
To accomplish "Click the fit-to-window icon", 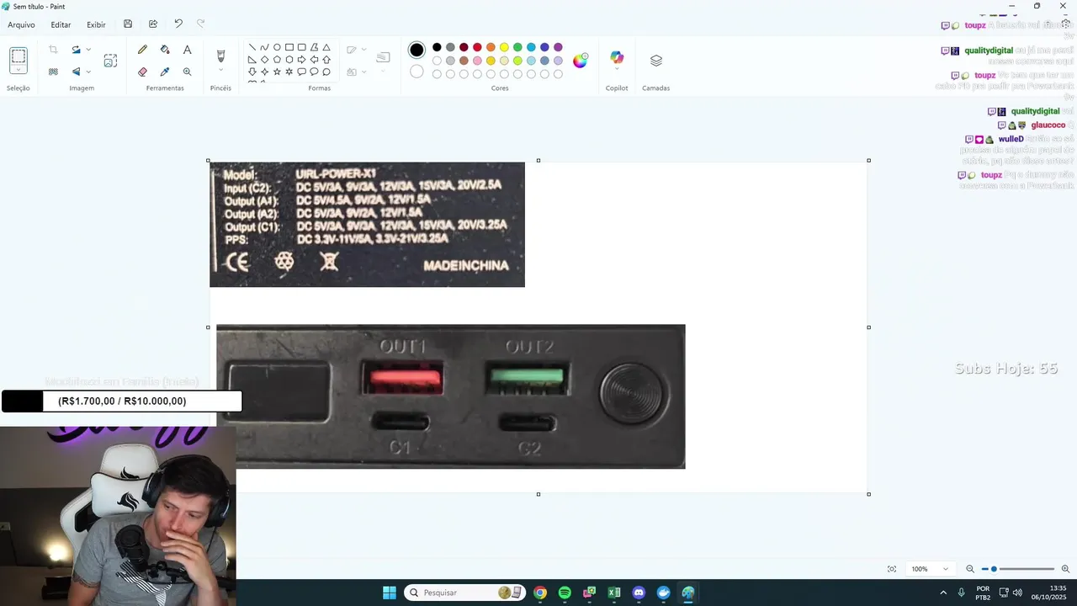I will (892, 569).
